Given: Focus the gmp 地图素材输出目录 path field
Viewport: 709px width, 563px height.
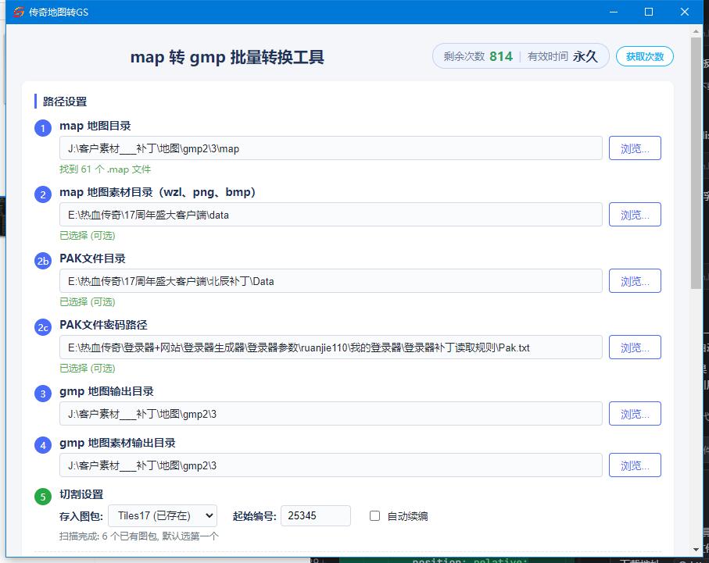Looking at the screenshot, I should click(331, 465).
